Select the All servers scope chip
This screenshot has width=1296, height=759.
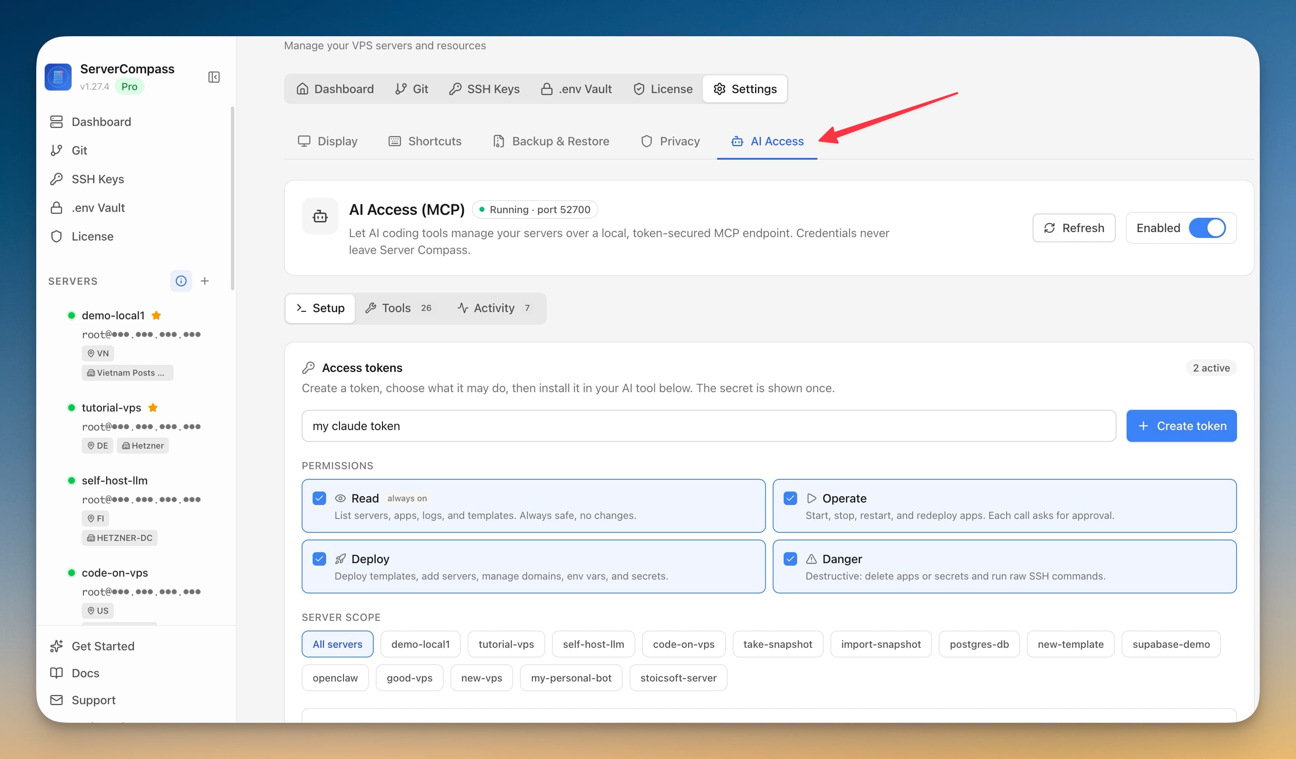pos(337,644)
